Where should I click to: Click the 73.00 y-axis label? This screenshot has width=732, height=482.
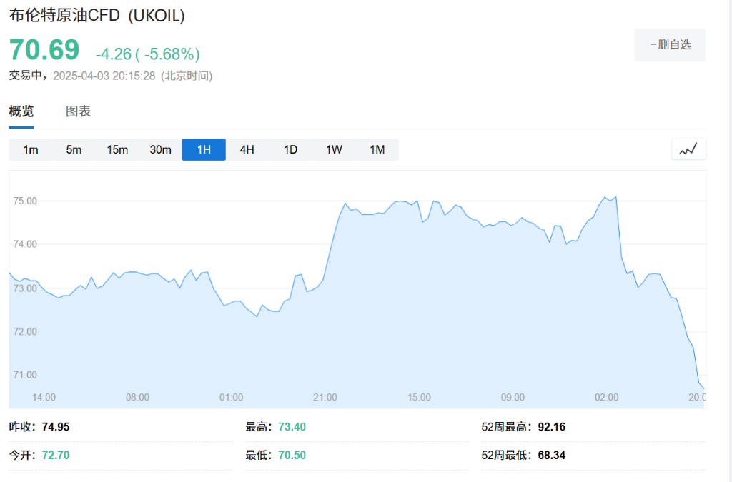(25, 288)
